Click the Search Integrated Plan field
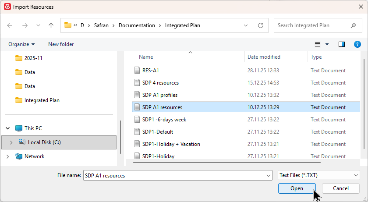368x202 pixels. click(318, 25)
